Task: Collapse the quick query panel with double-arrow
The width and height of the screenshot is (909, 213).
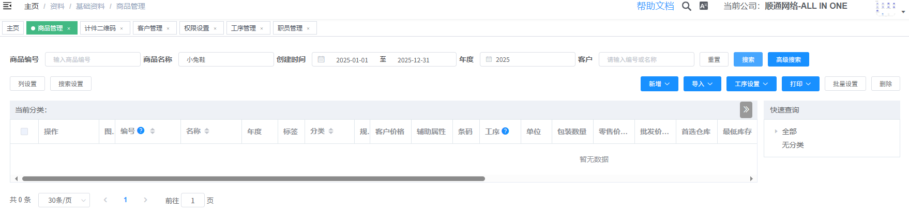Action: pos(746,109)
